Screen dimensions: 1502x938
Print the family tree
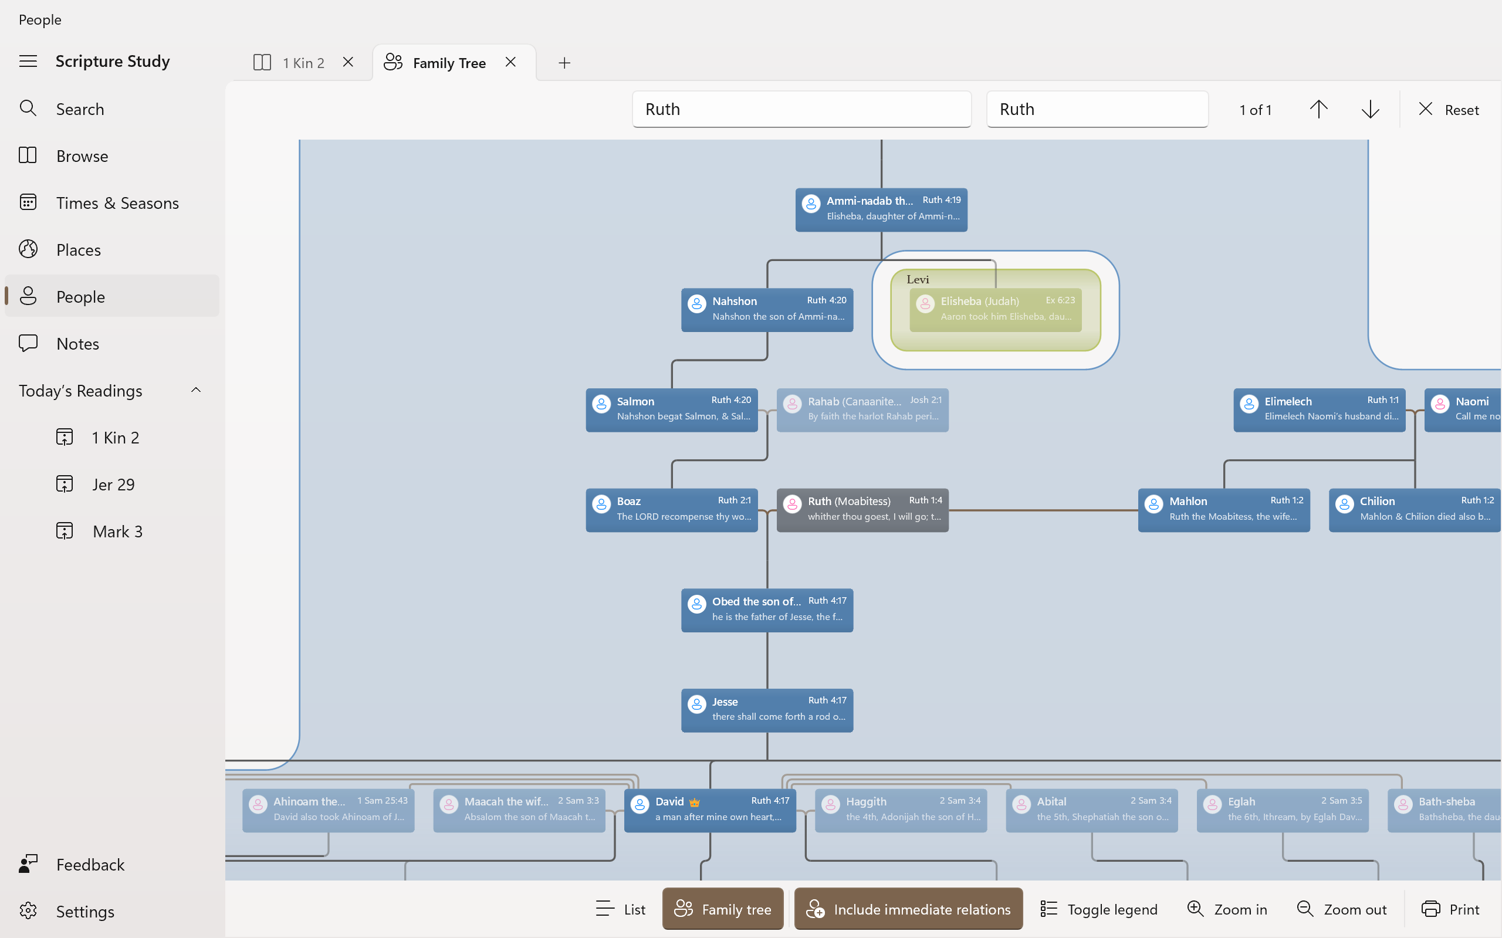[x=1450, y=909]
